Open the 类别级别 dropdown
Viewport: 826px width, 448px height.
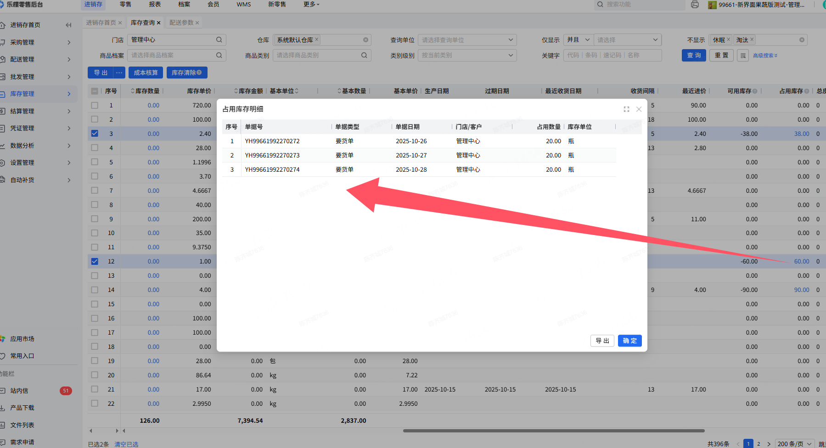click(466, 56)
